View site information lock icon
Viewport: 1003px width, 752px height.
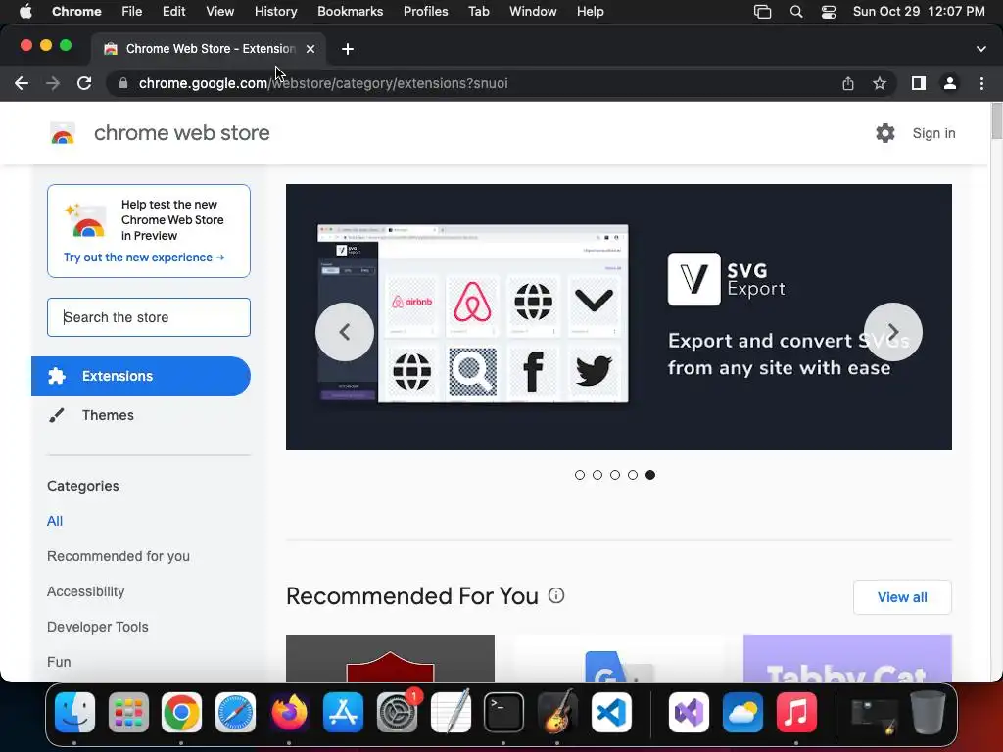tap(123, 83)
